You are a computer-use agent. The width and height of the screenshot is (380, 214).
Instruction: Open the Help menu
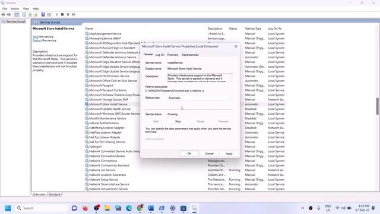tap(36, 8)
